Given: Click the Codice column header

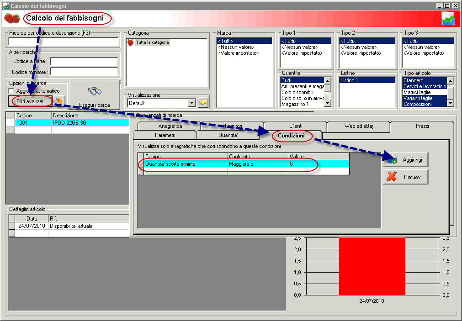Looking at the screenshot, I should coord(33,116).
